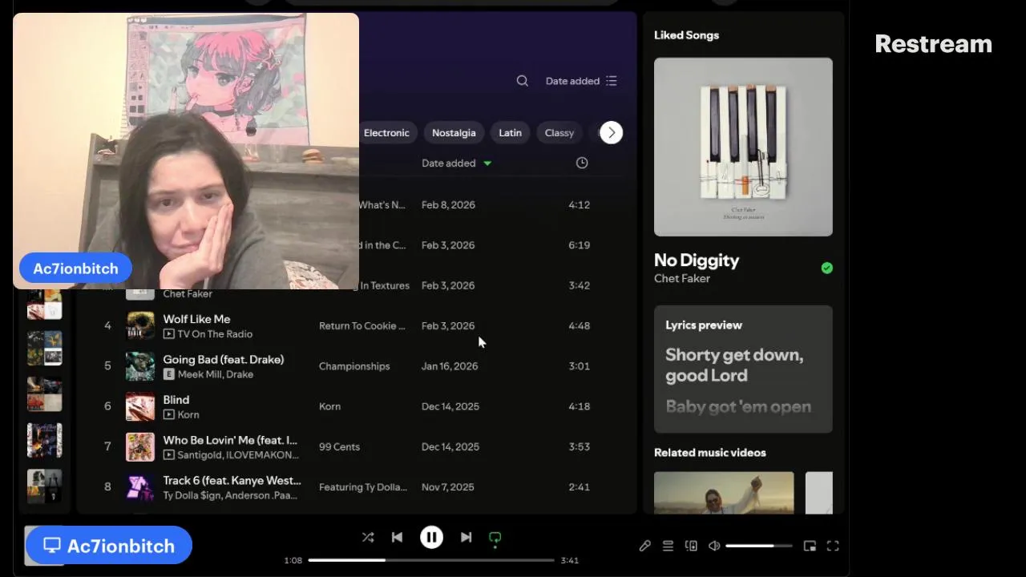1026x577 pixels.
Task: Select the Wolf Like Me track
Action: [x=196, y=319]
